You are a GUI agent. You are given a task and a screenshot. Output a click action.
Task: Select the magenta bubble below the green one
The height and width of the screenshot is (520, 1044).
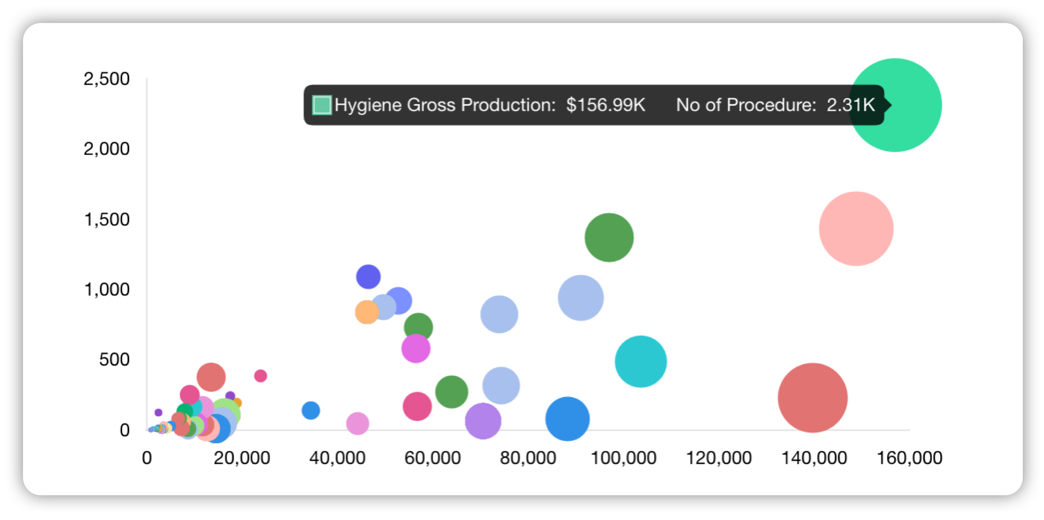416,348
